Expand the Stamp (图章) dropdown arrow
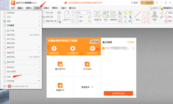Image resolution: width=173 pixels, height=104 pixels. tap(155, 22)
